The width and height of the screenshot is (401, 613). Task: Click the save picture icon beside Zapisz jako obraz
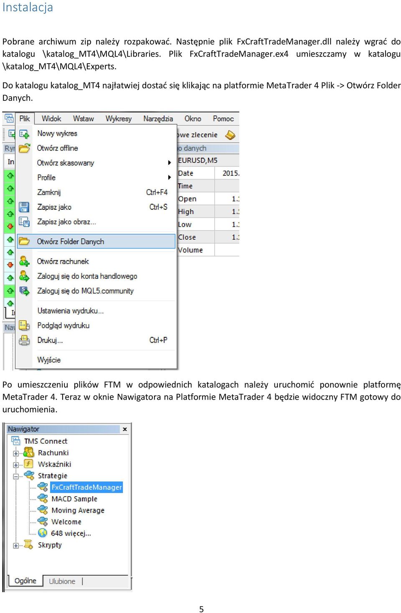24,222
